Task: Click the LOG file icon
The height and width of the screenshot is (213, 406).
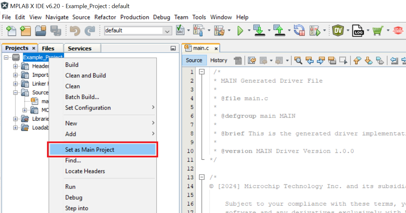Action: [x=358, y=31]
